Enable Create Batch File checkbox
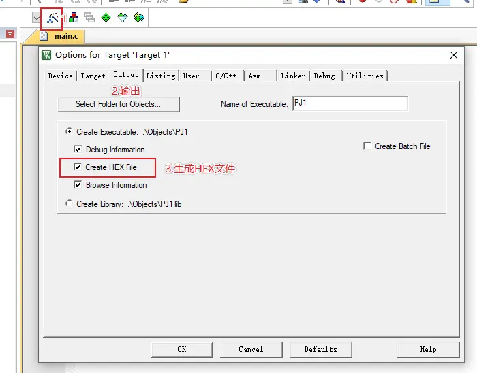This screenshot has width=477, height=373. 367,146
